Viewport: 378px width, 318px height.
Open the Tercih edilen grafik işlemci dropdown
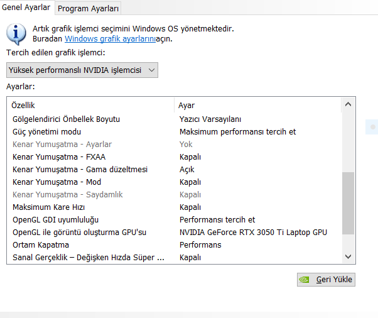click(x=82, y=70)
